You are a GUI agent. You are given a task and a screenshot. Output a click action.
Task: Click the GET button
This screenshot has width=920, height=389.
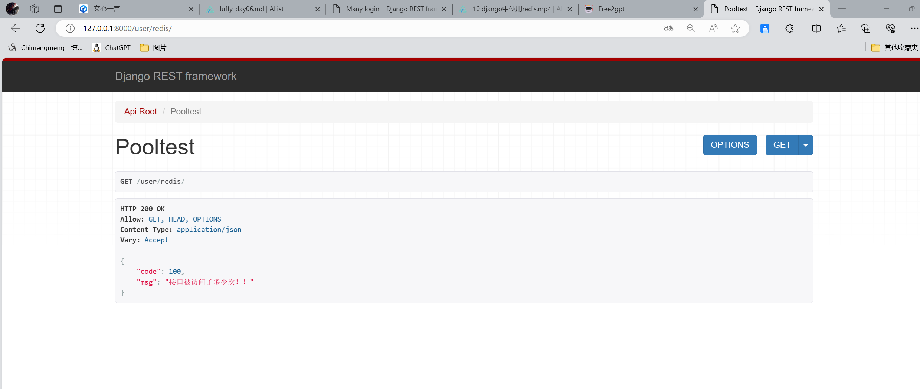coord(782,145)
